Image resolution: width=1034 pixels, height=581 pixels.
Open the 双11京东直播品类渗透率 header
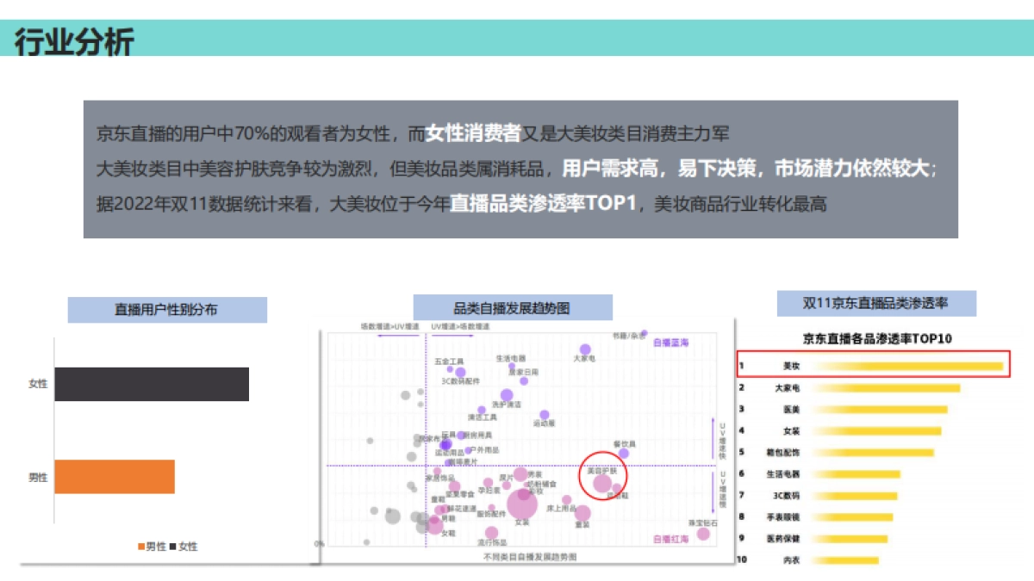[x=879, y=302]
